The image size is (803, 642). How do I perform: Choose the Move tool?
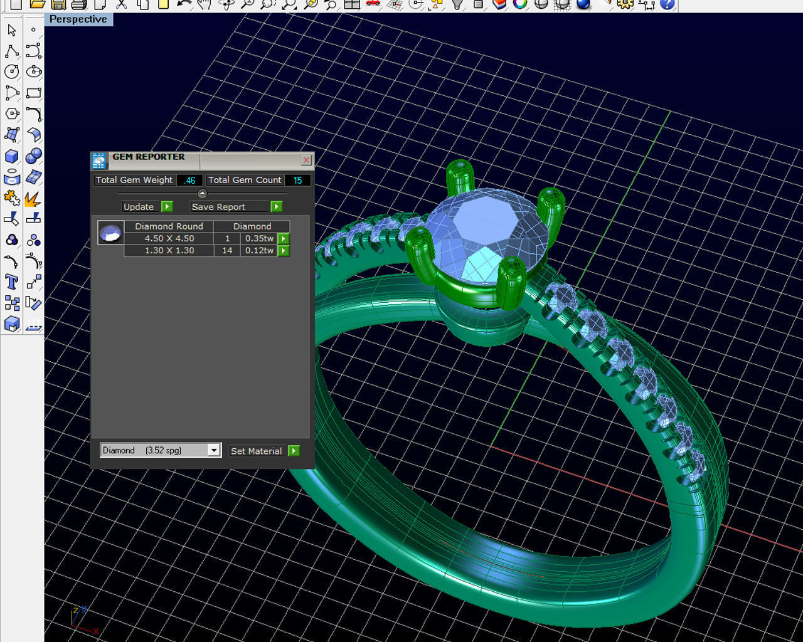(x=34, y=282)
